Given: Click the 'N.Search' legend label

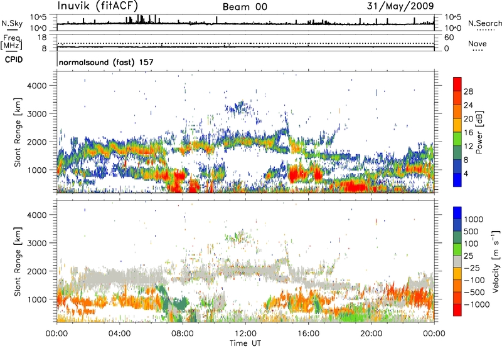Looking at the screenshot, I should point(484,23).
